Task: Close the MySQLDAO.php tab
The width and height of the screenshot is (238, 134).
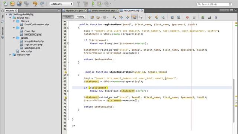Action: (x=142, y=10)
